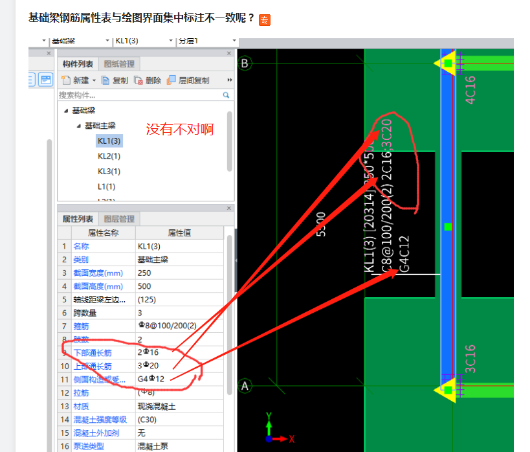This screenshot has height=452, width=530.
Task: Click the 混凝土外加剂 value 无
Action: 179,433
